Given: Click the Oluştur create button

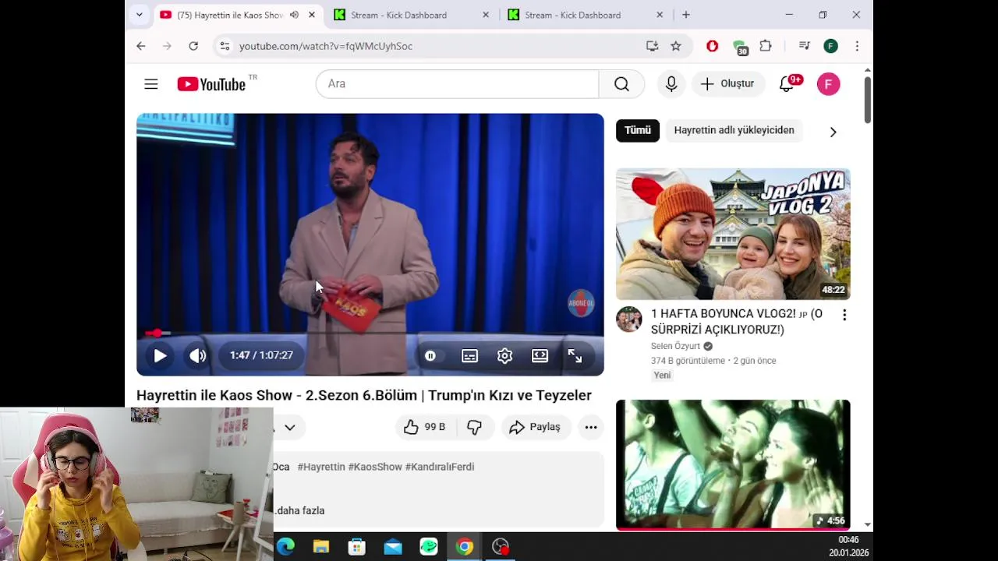Looking at the screenshot, I should (727, 84).
